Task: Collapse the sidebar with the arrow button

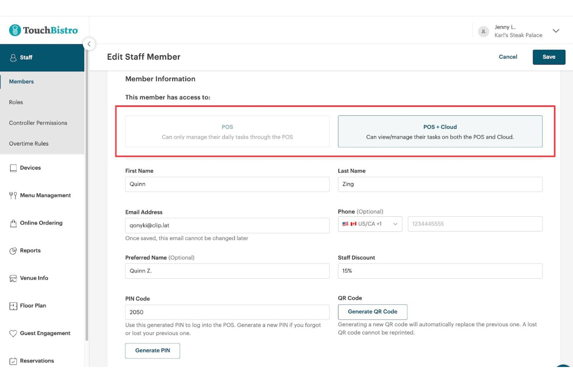Action: pos(89,44)
